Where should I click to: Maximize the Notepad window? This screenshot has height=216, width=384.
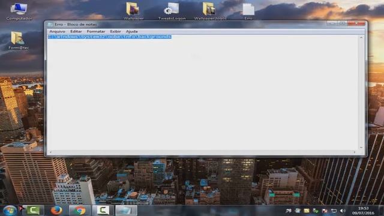343,23
